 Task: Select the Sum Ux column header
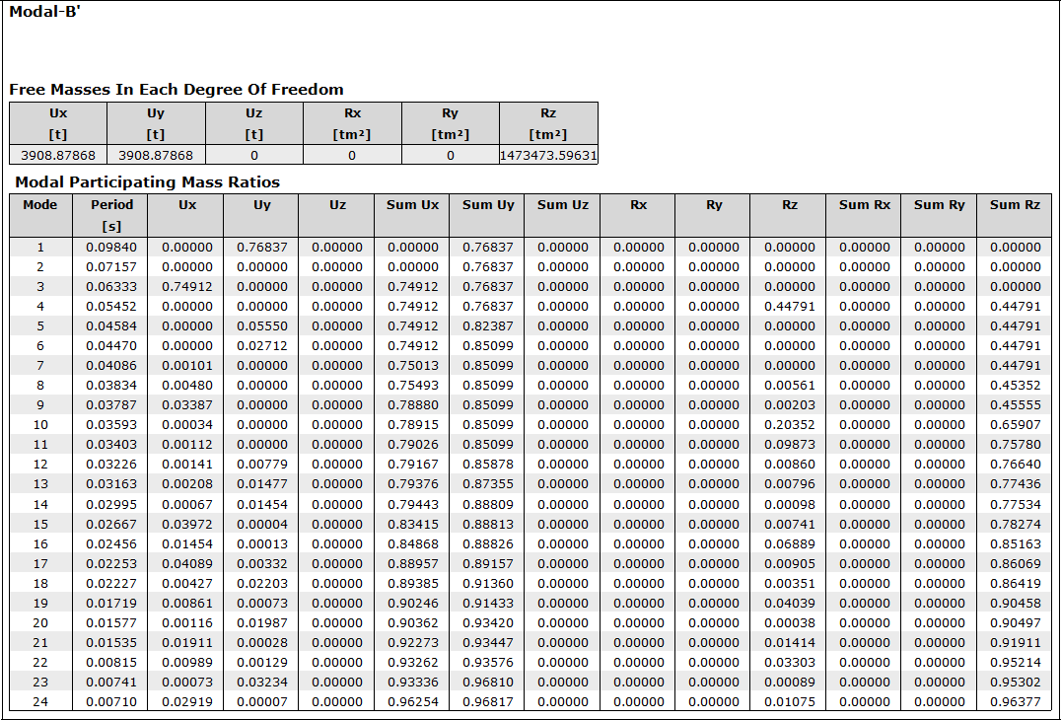[412, 205]
